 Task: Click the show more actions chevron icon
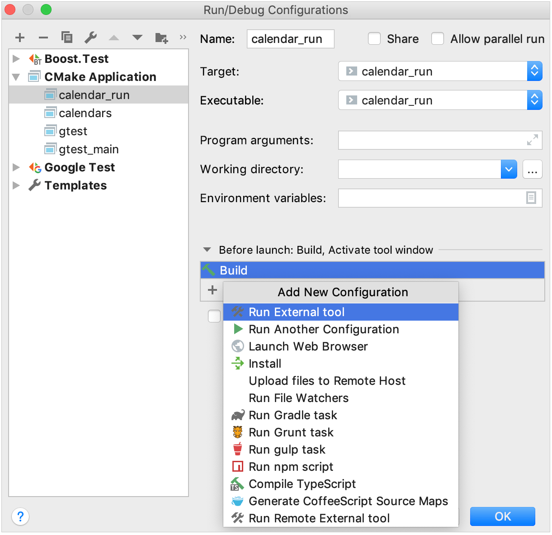point(183,38)
